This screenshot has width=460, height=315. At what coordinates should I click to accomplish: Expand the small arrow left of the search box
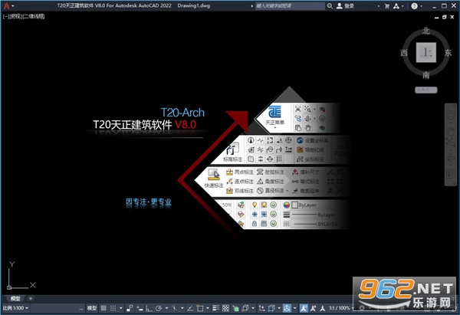click(252, 6)
